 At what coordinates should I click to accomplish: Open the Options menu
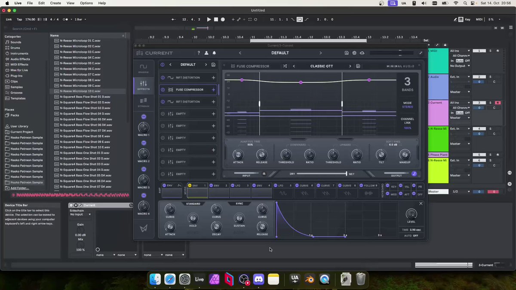point(86,3)
